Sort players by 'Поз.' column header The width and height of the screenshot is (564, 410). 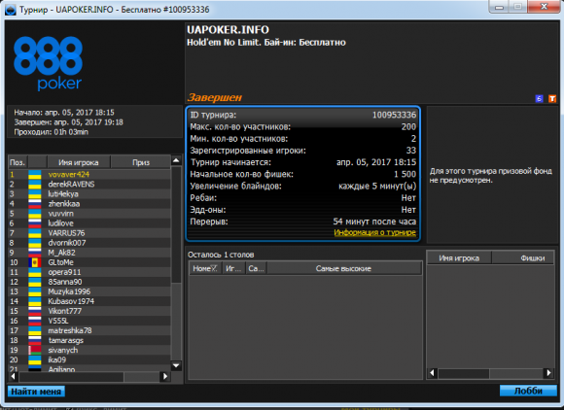[18, 162]
